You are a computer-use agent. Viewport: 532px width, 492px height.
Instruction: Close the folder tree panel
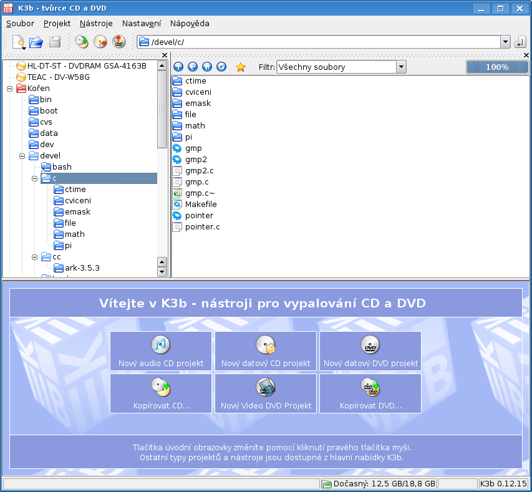click(165, 55)
